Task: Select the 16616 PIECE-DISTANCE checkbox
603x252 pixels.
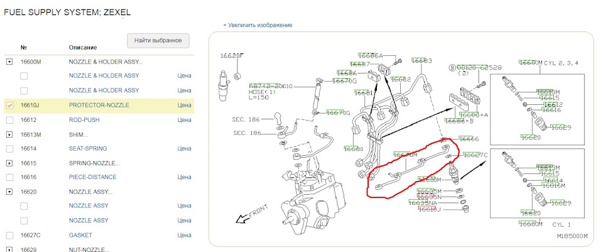Action: click(10, 177)
